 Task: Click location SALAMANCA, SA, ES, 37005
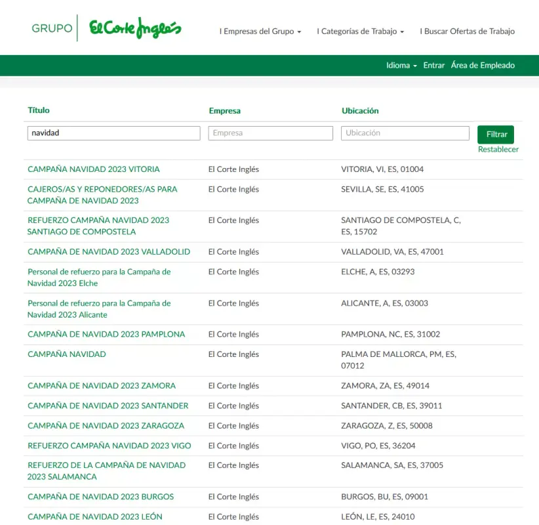tap(392, 465)
